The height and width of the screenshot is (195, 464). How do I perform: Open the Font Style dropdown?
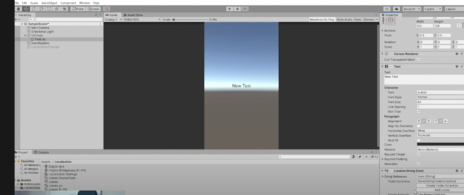tap(440, 97)
